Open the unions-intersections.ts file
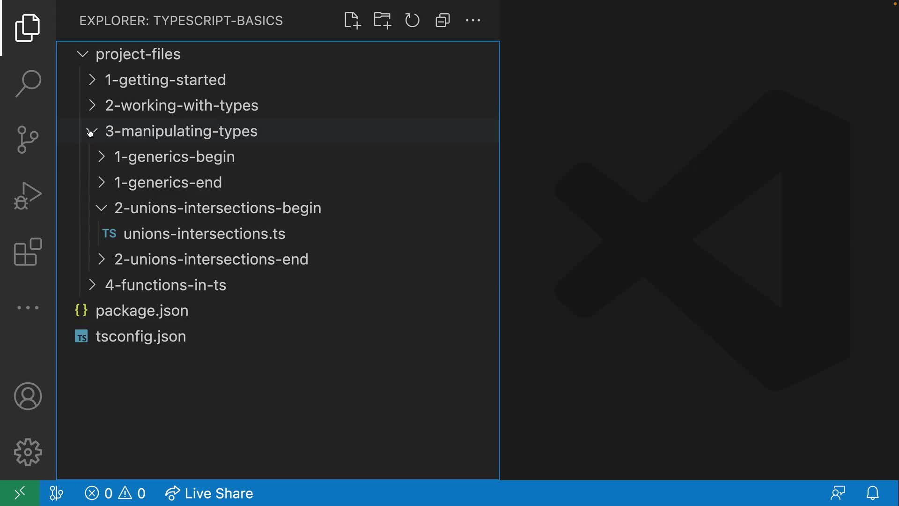Image resolution: width=899 pixels, height=506 pixels. (205, 234)
